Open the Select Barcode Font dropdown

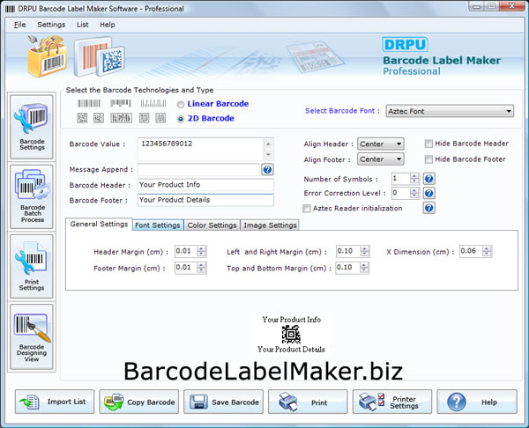[x=450, y=111]
